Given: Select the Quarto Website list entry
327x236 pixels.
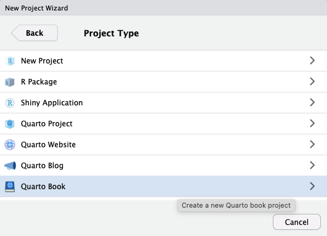Looking at the screenshot, I should [x=164, y=145].
